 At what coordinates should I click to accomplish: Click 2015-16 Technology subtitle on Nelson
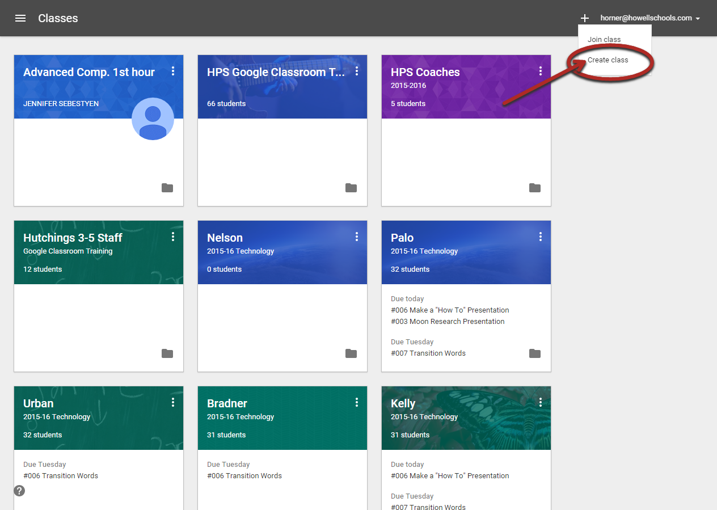coord(241,251)
